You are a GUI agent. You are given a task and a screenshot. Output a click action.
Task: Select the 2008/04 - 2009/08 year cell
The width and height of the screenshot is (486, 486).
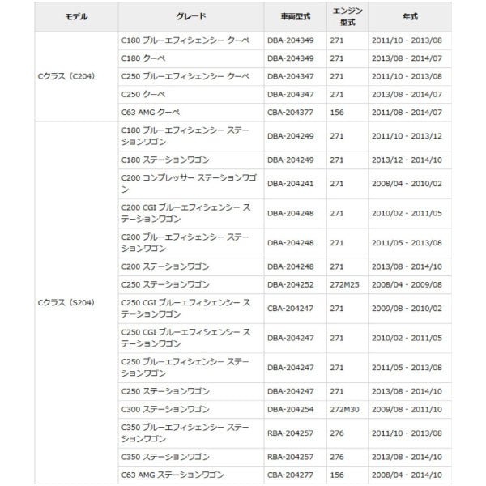click(406, 284)
